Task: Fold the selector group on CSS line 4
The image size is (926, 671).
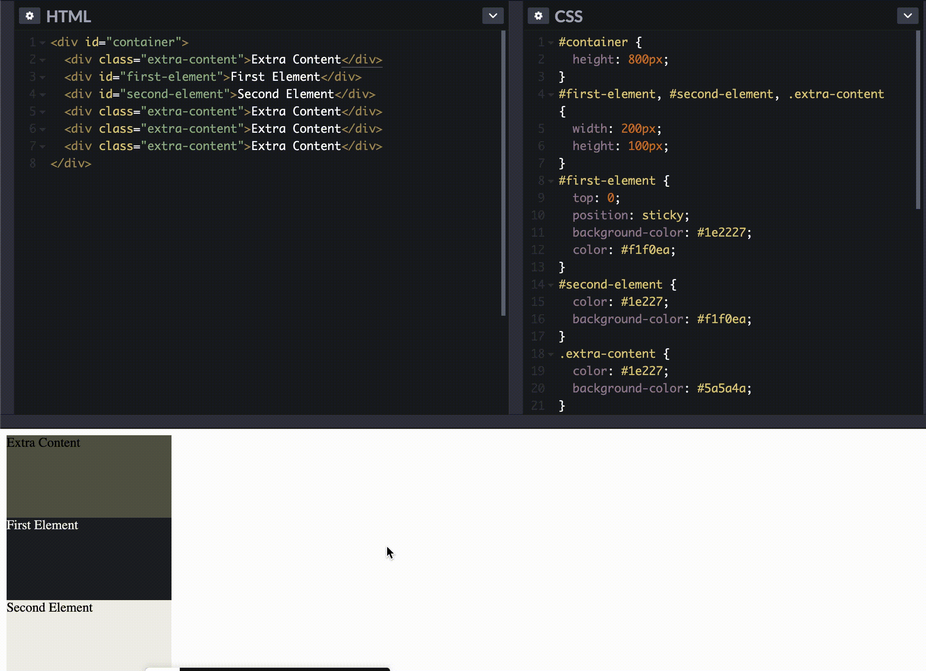Action: (x=550, y=94)
